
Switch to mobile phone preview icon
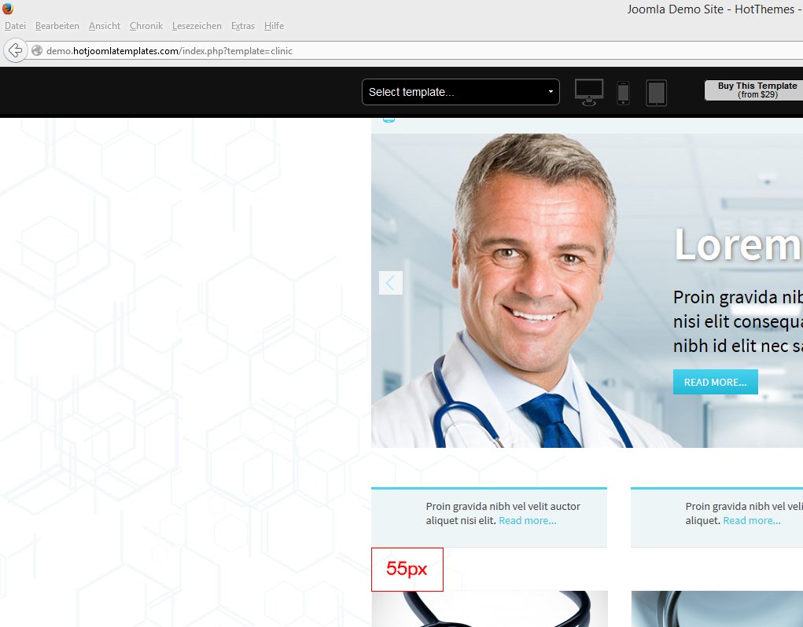tap(623, 93)
